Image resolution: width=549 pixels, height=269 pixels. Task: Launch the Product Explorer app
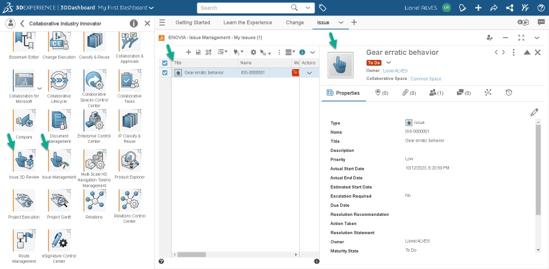click(x=130, y=160)
